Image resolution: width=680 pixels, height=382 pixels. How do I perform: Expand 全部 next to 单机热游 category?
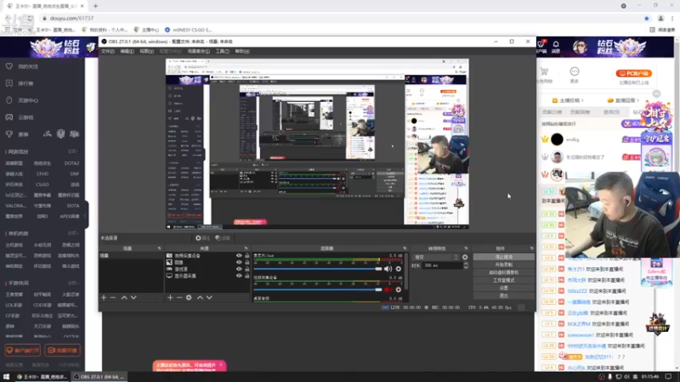(72, 233)
